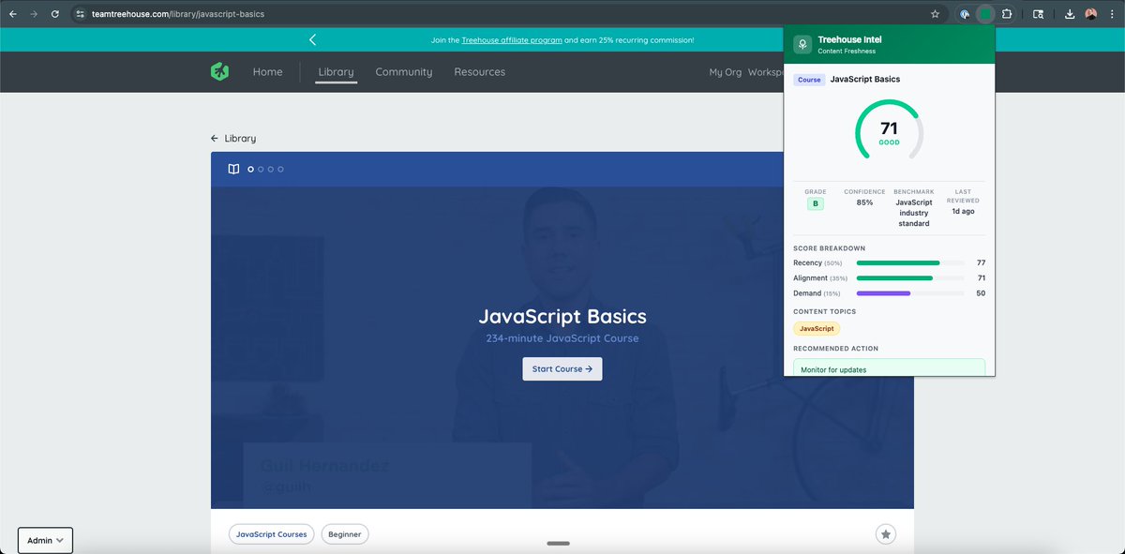Select the second carousel dot
The height and width of the screenshot is (554, 1125).
click(261, 170)
